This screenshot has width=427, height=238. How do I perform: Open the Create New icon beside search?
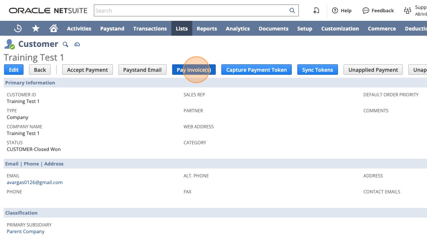point(316,11)
